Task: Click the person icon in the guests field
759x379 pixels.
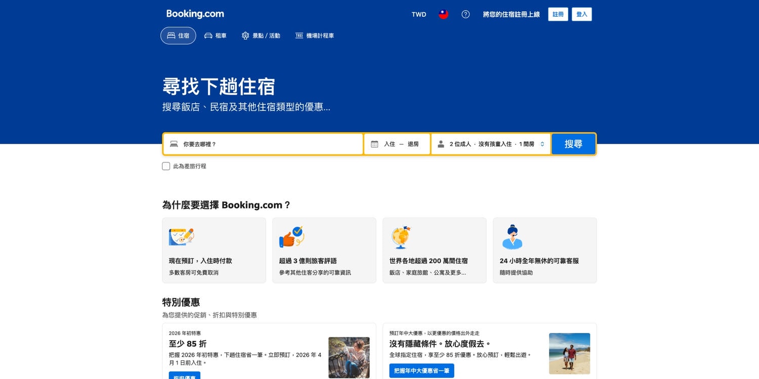Action: tap(441, 144)
